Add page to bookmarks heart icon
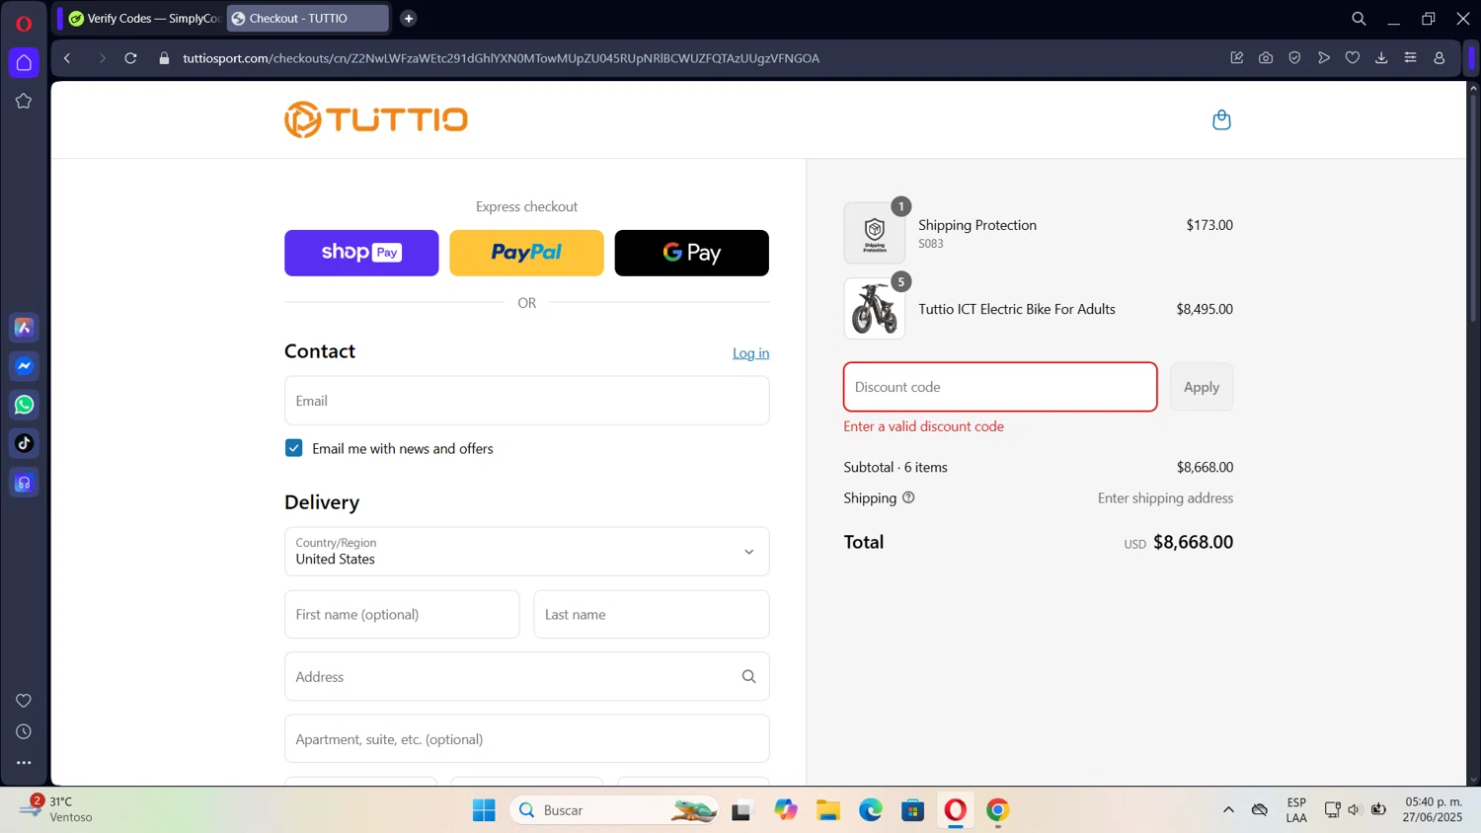 point(1353,58)
